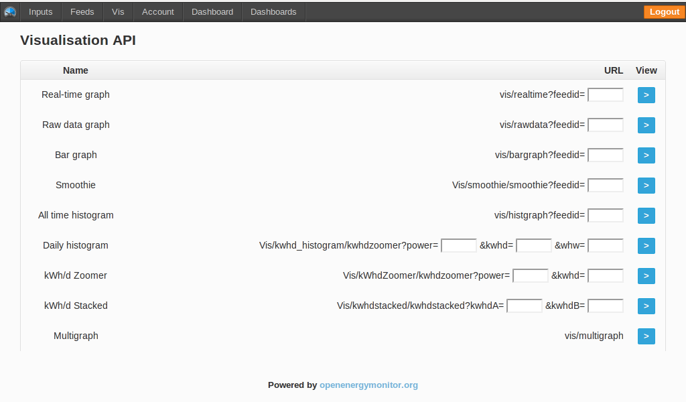
Task: Click Daily histogram view arrow button
Action: [646, 246]
